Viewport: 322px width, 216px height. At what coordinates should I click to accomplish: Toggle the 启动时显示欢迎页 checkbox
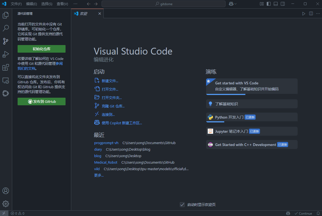point(182,205)
